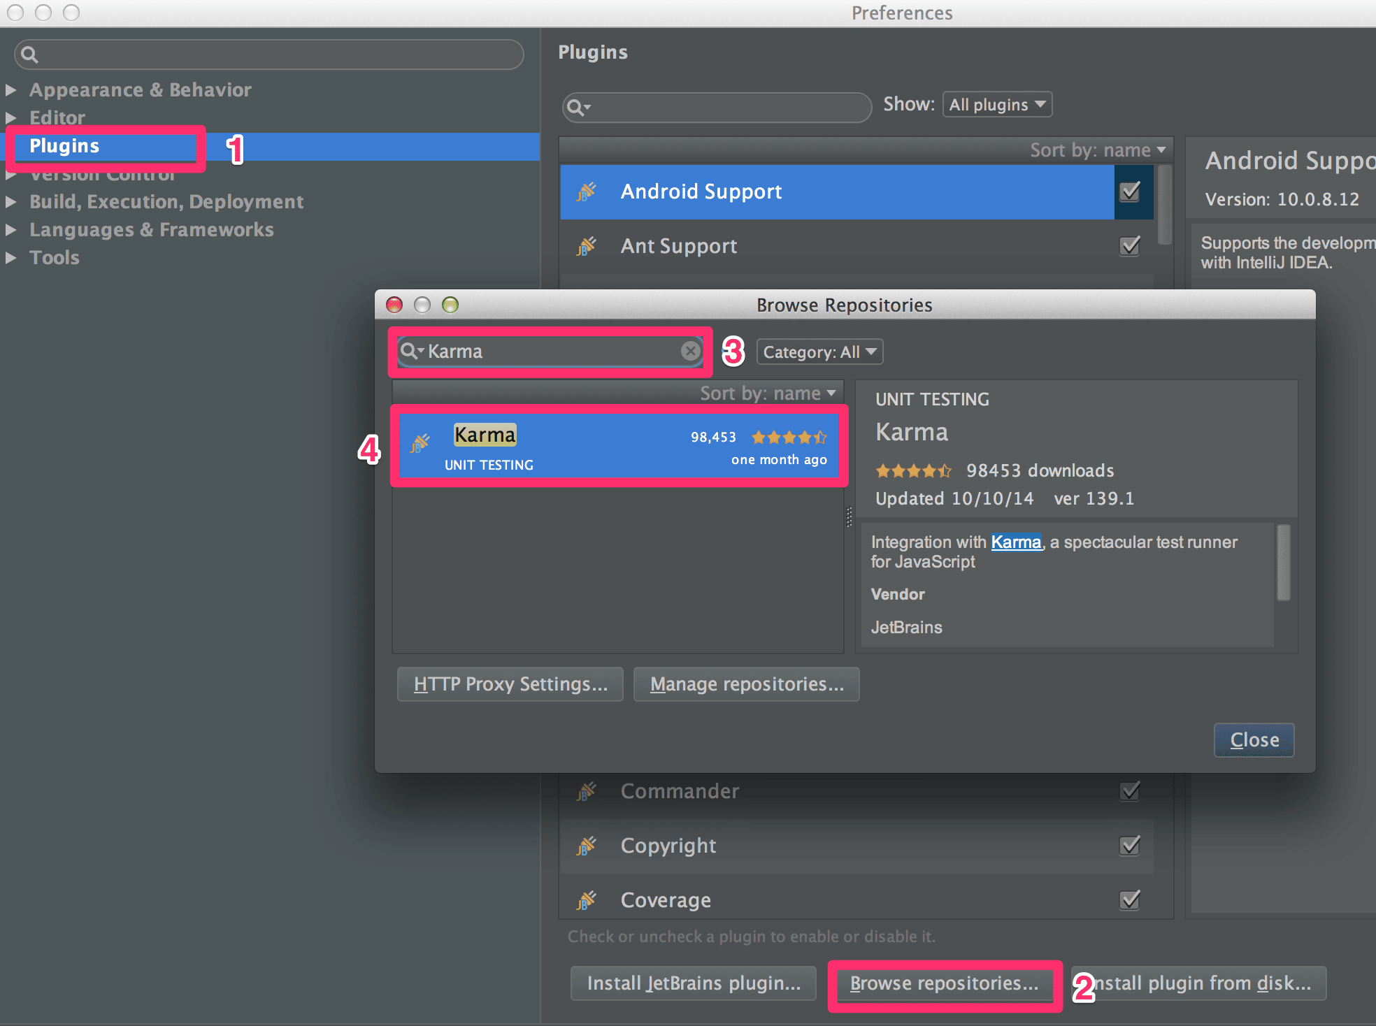This screenshot has height=1026, width=1376.
Task: Click '98453 downloads' text in details
Action: coord(1040,471)
